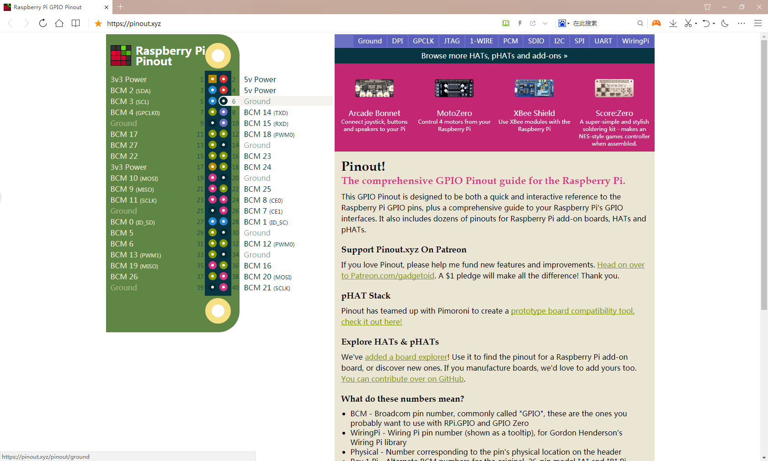
Task: Click BCM 0 (ID_SD) pin label
Action: pyautogui.click(x=133, y=222)
